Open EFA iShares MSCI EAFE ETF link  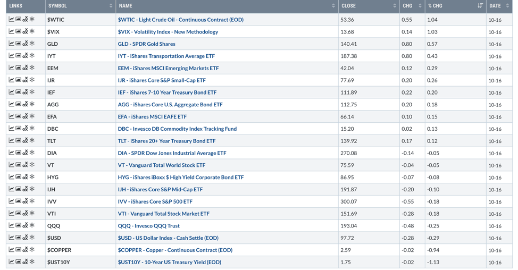click(x=152, y=116)
